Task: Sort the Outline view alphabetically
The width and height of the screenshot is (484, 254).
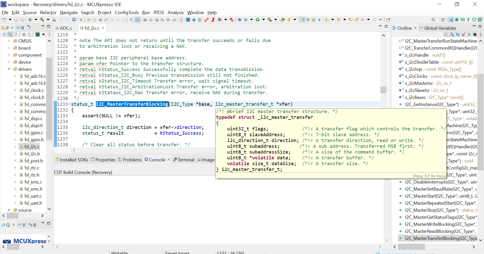Action: (x=452, y=35)
